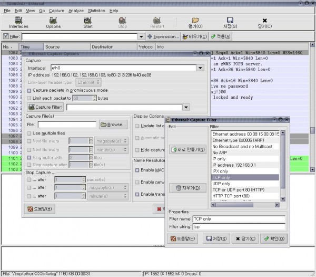Click 도움말(H) help in Capture Options

(x=39, y=209)
